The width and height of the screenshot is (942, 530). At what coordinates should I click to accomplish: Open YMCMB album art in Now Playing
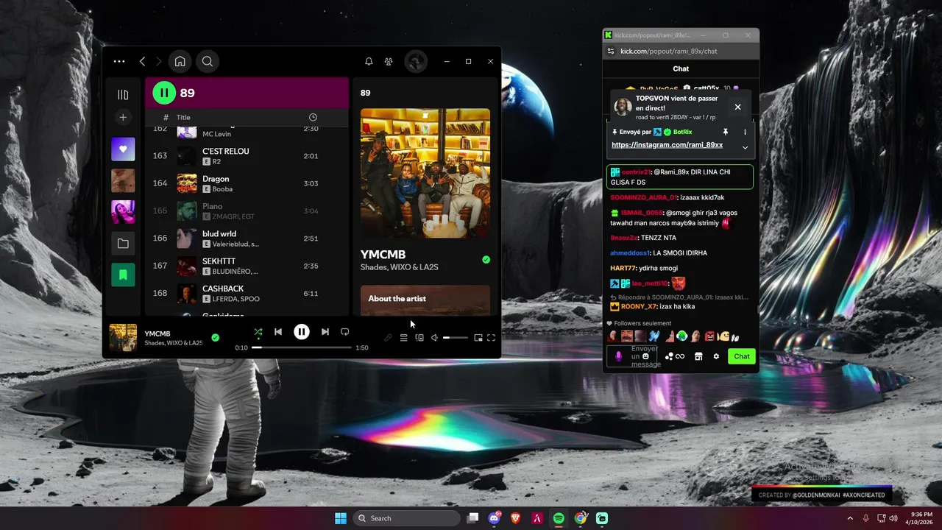point(425,173)
